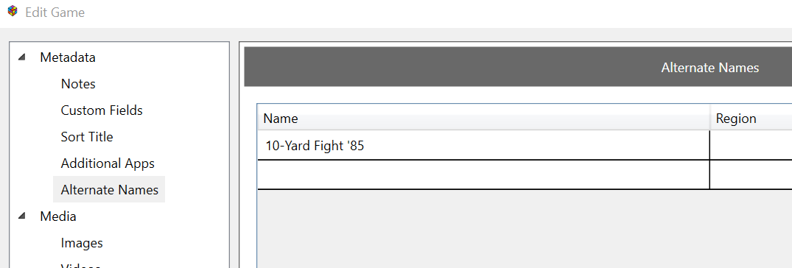Select Alternate Names in the sidebar
Image resolution: width=792 pixels, height=268 pixels.
(109, 190)
